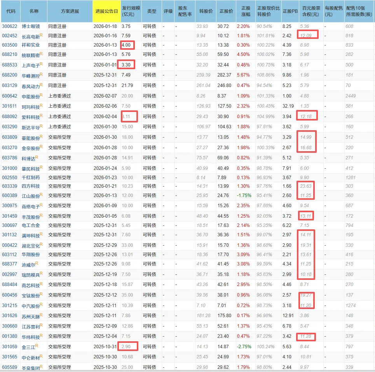The image size is (375, 372).
Task: Open stock code 001380 link
Action: [10, 336]
